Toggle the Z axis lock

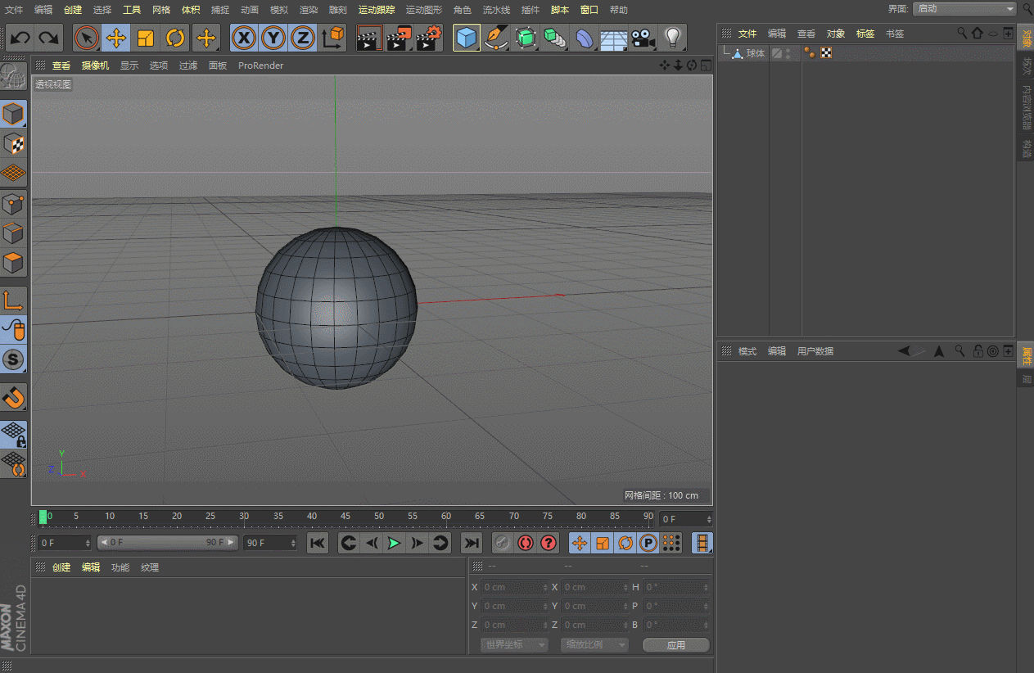click(x=303, y=38)
